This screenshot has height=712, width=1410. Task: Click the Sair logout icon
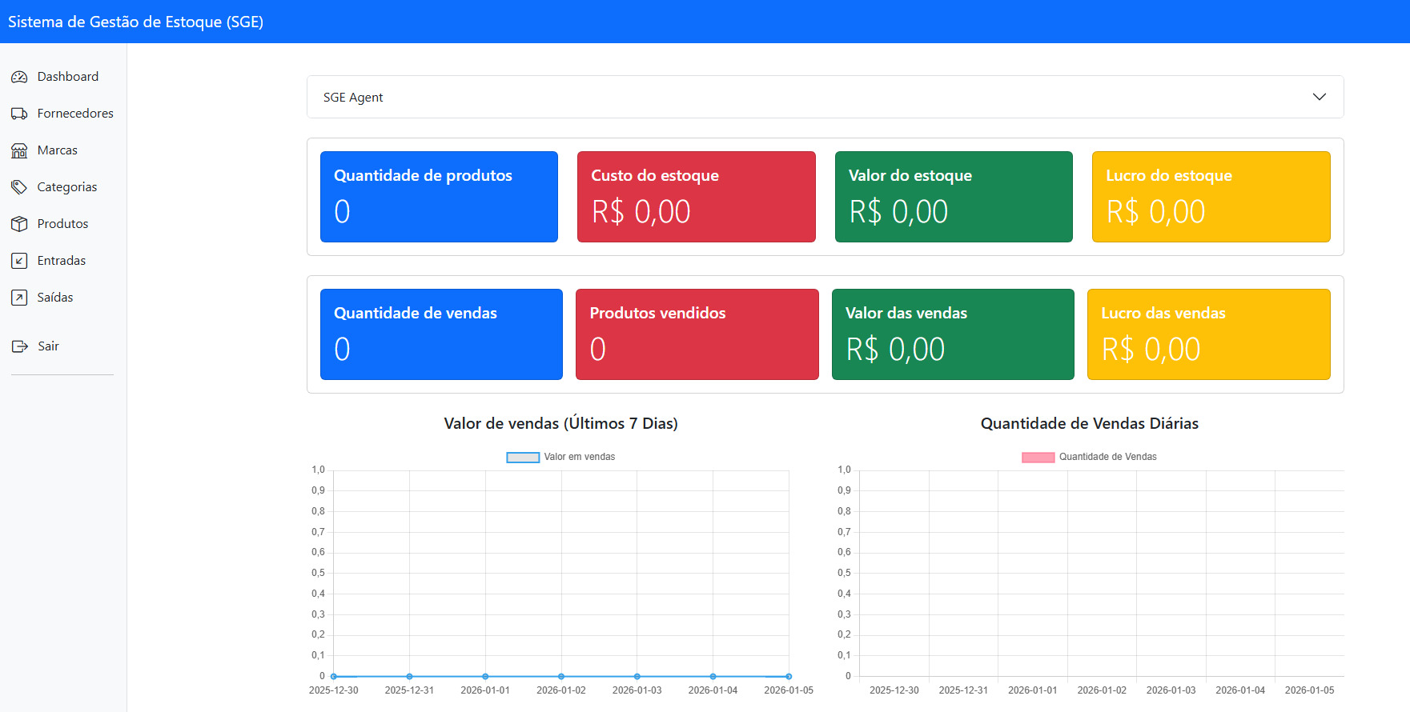pyautogui.click(x=20, y=346)
